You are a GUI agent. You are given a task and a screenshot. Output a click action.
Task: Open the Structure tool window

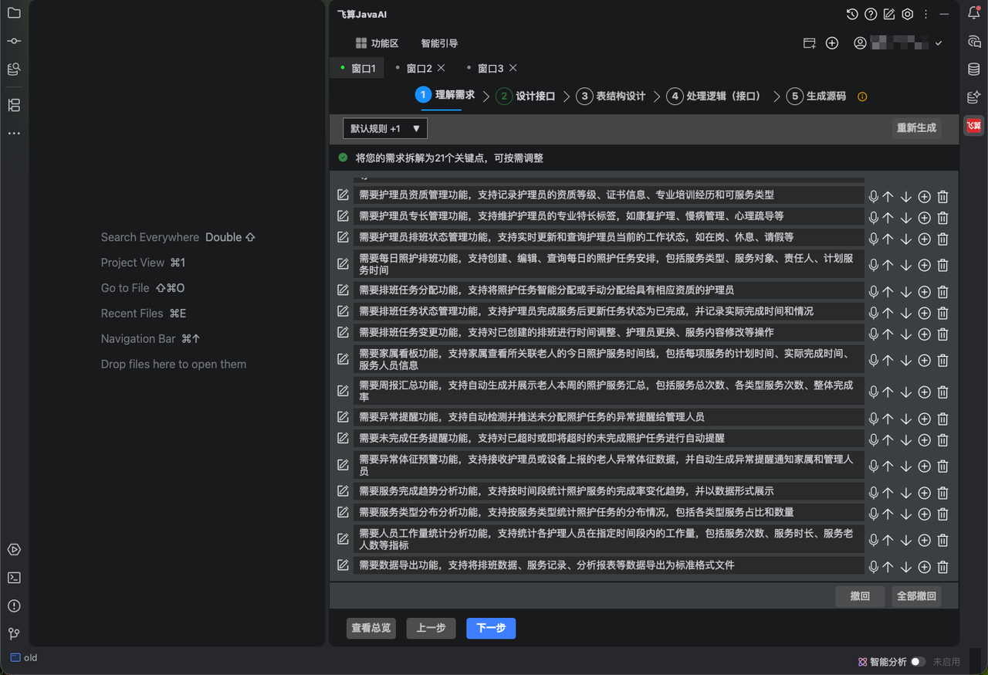point(14,105)
